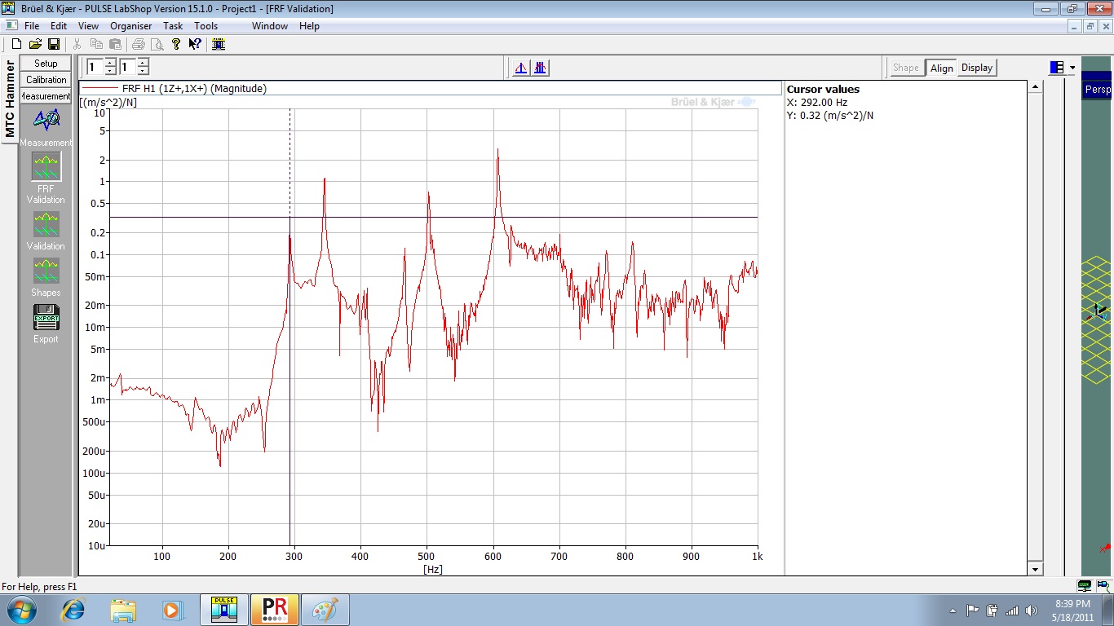Viewport: 1114px width, 626px height.
Task: Click the FRF H1 (1Z+,1X+) legend label
Action: click(194, 89)
